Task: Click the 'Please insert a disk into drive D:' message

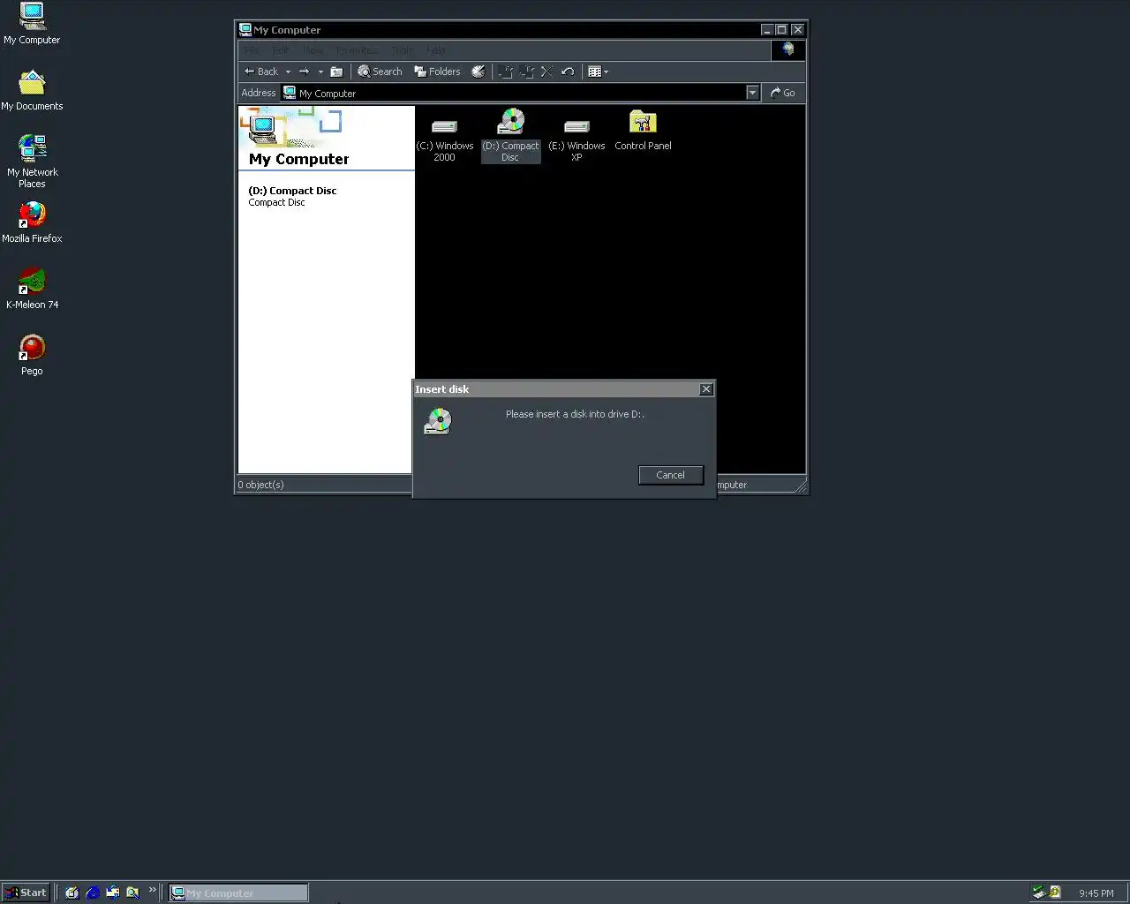Action: tap(575, 414)
